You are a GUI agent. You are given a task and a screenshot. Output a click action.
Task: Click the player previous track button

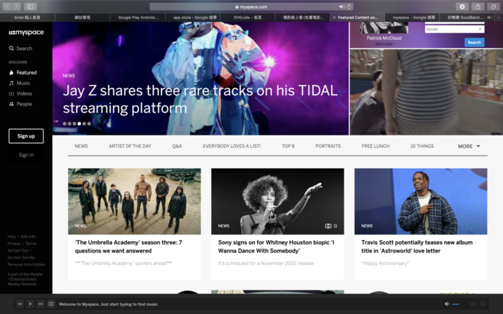click(x=20, y=304)
